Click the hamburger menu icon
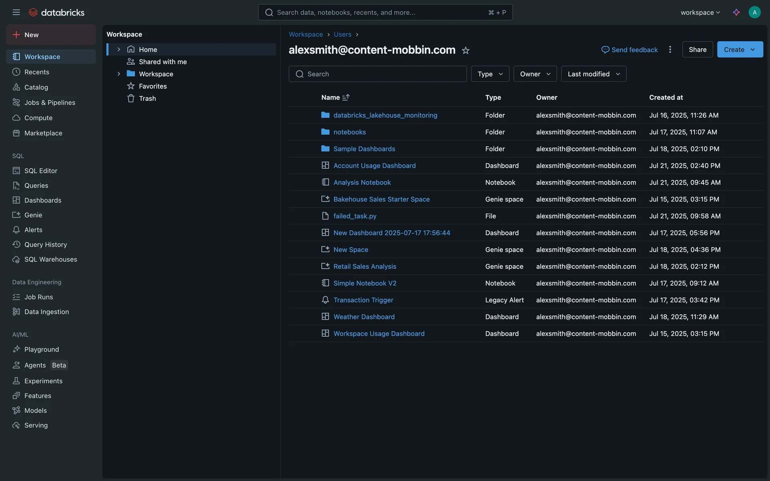The width and height of the screenshot is (770, 481). pyautogui.click(x=16, y=12)
